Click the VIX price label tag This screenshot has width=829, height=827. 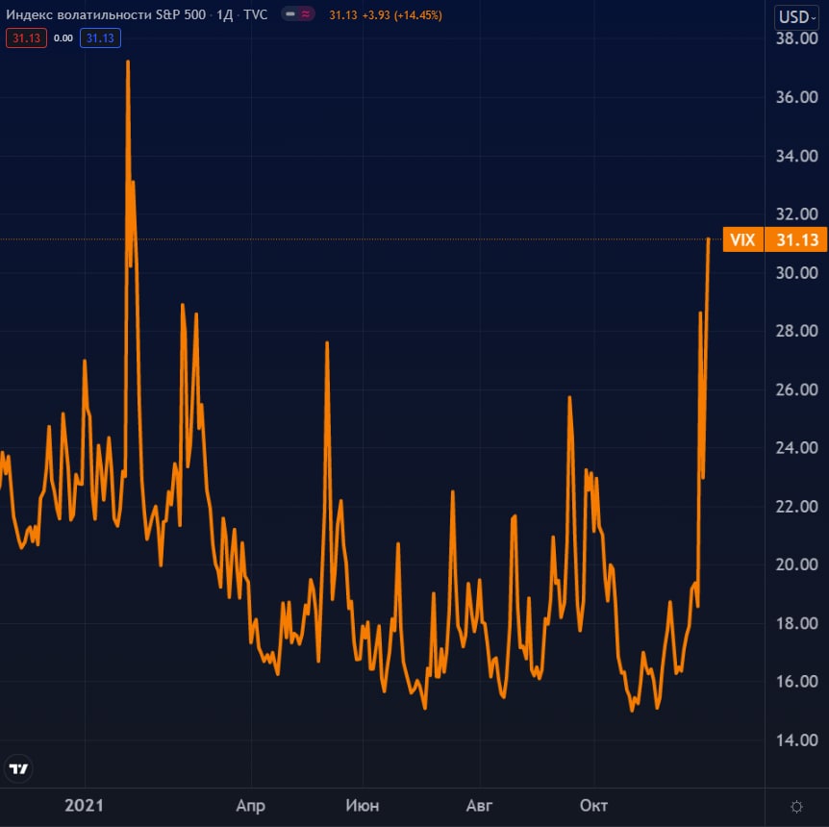(x=742, y=239)
